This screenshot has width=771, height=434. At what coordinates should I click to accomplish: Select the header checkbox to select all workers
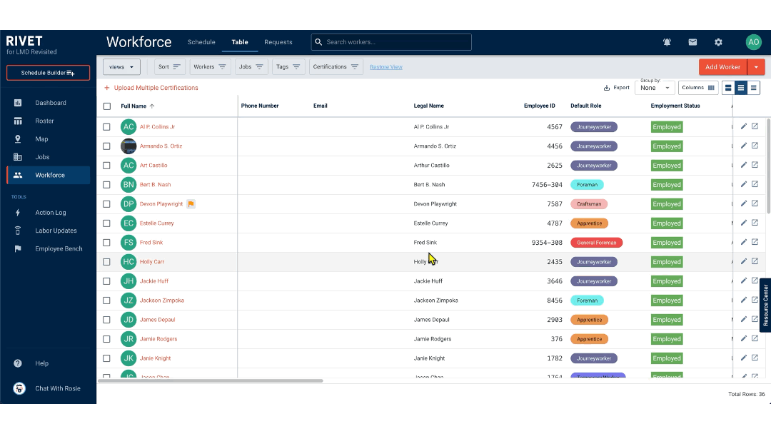[106, 106]
